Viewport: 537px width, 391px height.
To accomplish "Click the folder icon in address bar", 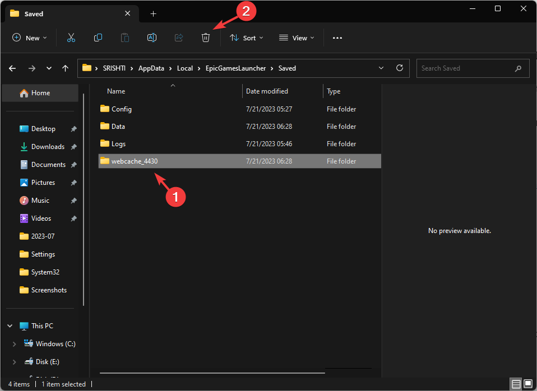I will 87,68.
